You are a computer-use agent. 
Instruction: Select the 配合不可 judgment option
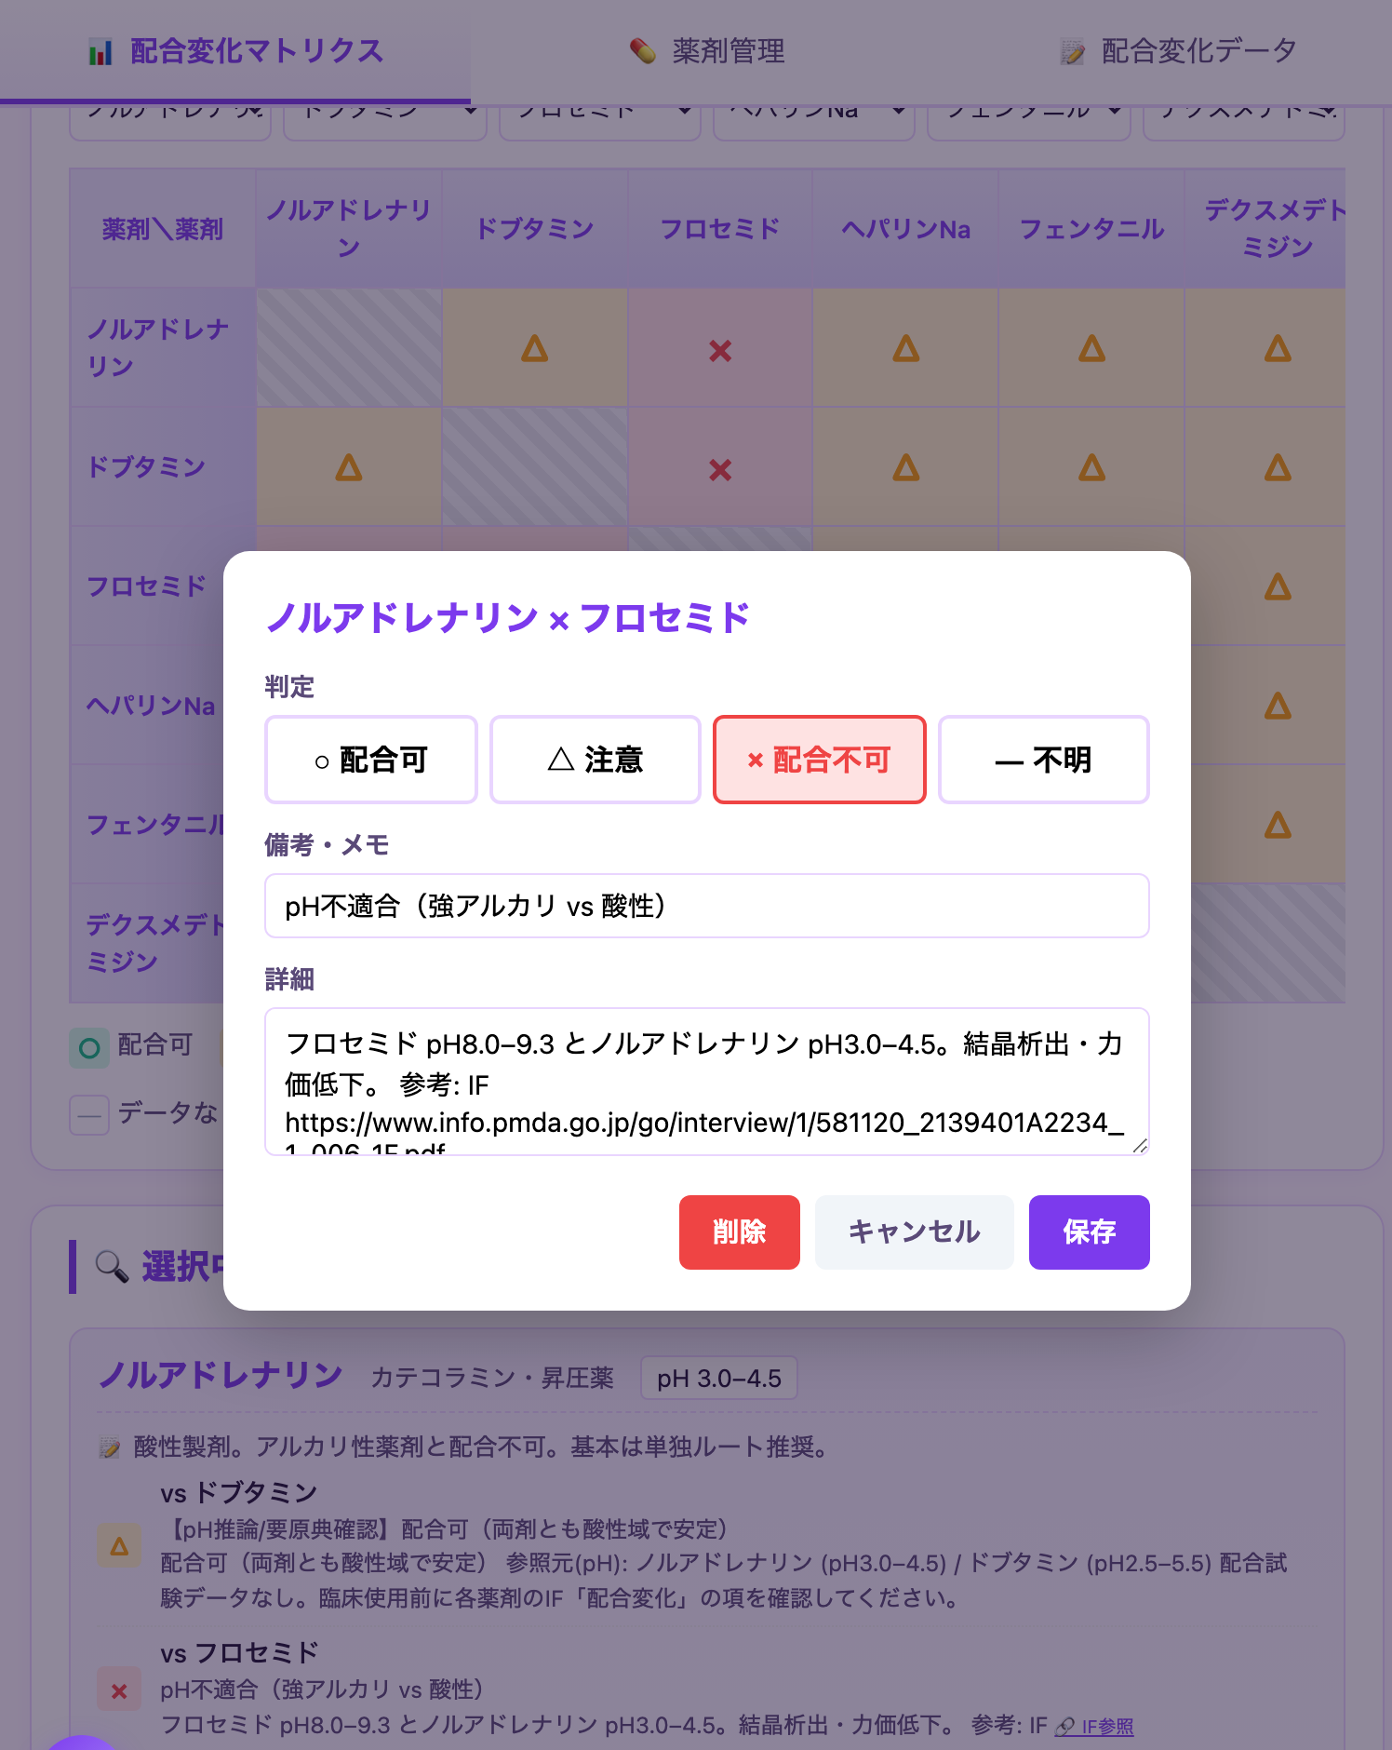[x=820, y=760]
